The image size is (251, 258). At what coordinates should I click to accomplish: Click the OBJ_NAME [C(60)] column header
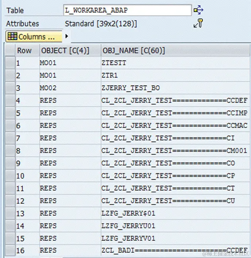pyautogui.click(x=175, y=51)
